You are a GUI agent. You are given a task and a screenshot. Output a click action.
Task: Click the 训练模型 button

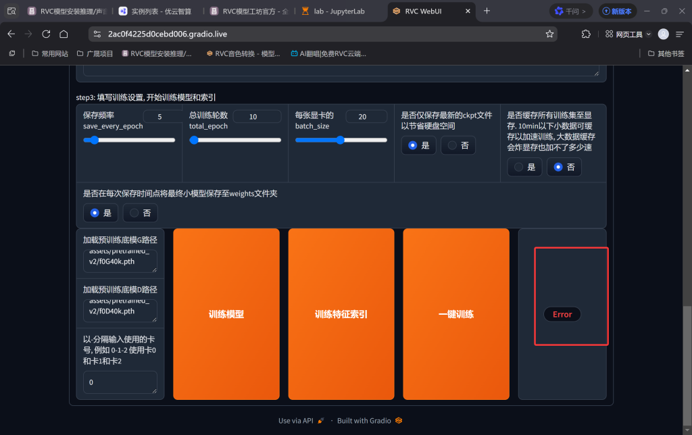(226, 313)
